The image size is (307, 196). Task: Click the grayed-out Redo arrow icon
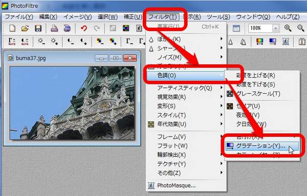pyautogui.click(x=97, y=28)
